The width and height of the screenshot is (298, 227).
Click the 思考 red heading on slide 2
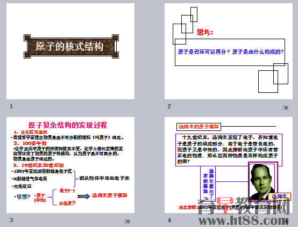[x=205, y=32]
